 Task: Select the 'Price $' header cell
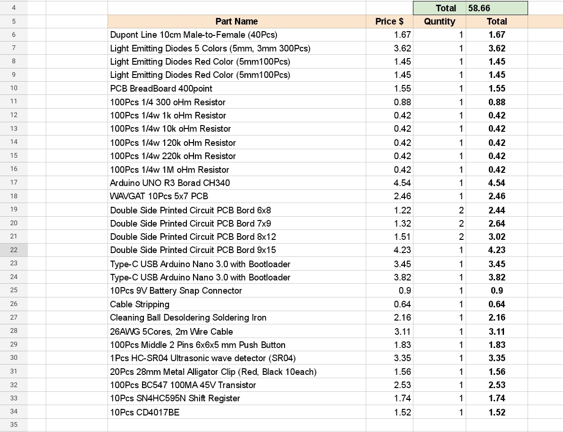389,21
